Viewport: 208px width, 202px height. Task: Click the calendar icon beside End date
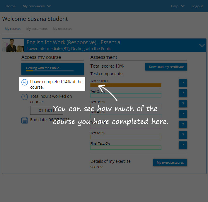25,120
